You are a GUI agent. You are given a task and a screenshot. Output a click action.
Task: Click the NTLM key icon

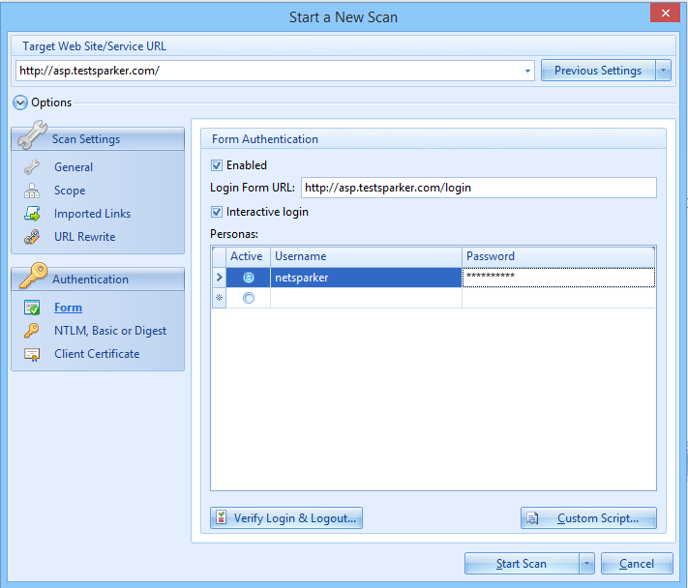(32, 331)
